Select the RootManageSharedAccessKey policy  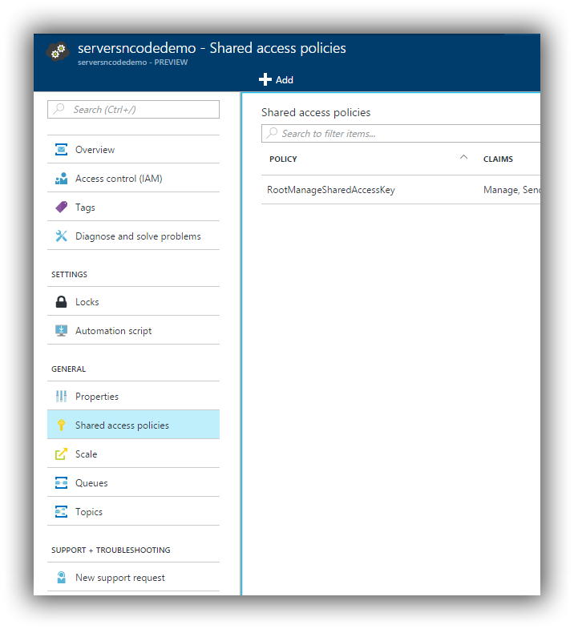pyautogui.click(x=331, y=190)
